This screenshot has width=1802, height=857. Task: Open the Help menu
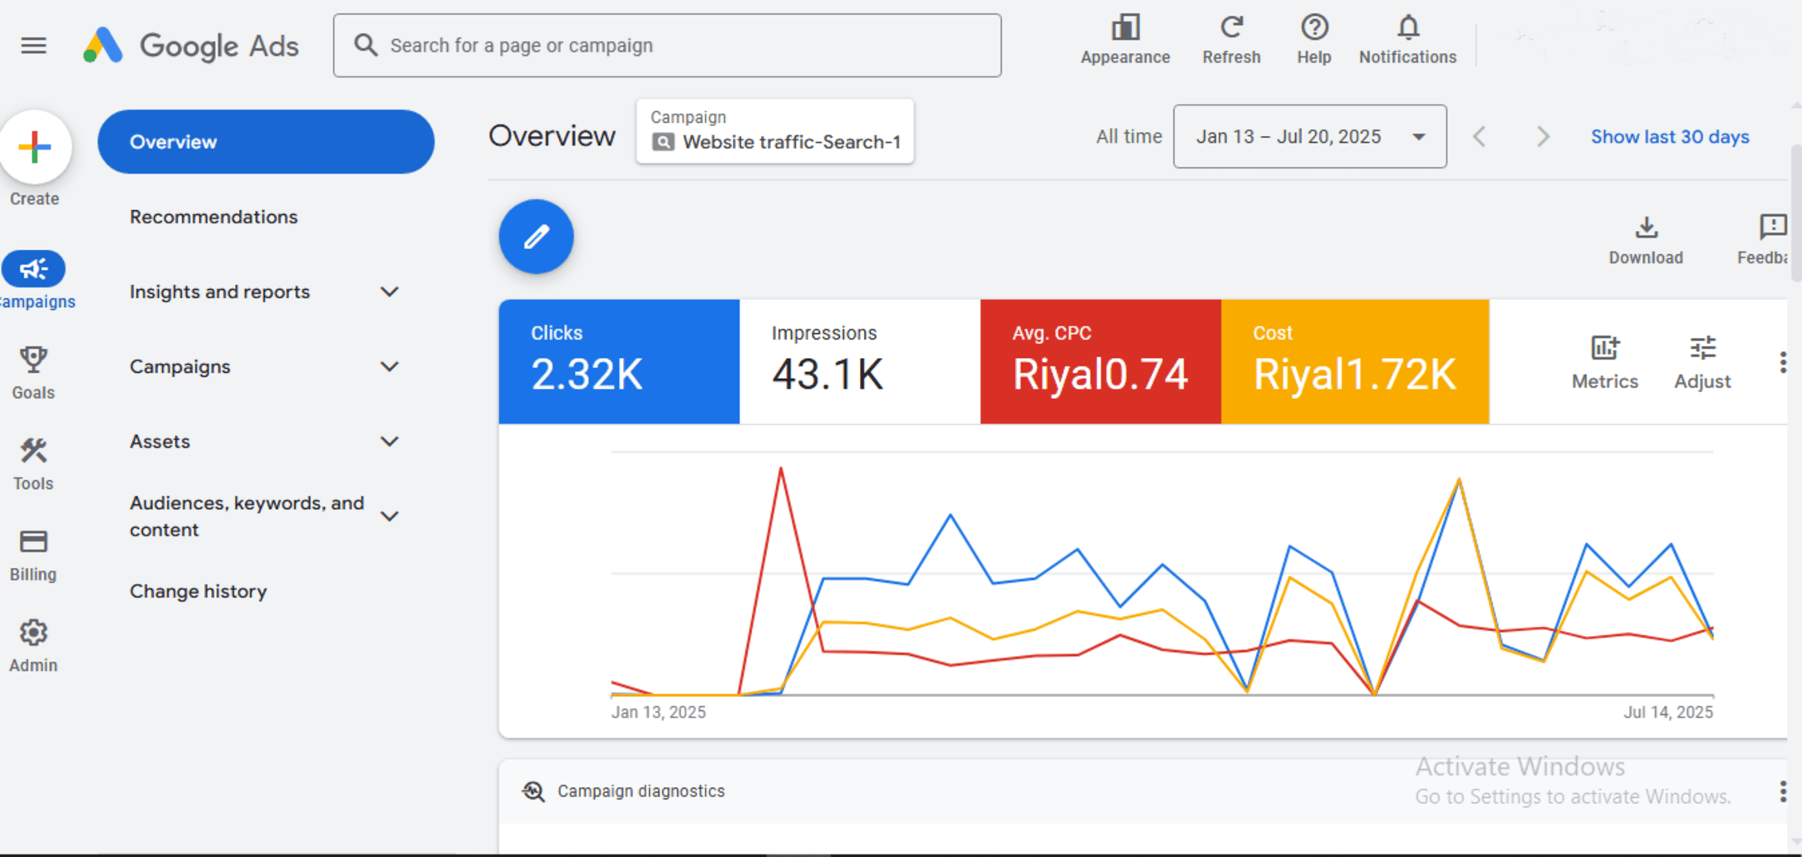pyautogui.click(x=1314, y=40)
